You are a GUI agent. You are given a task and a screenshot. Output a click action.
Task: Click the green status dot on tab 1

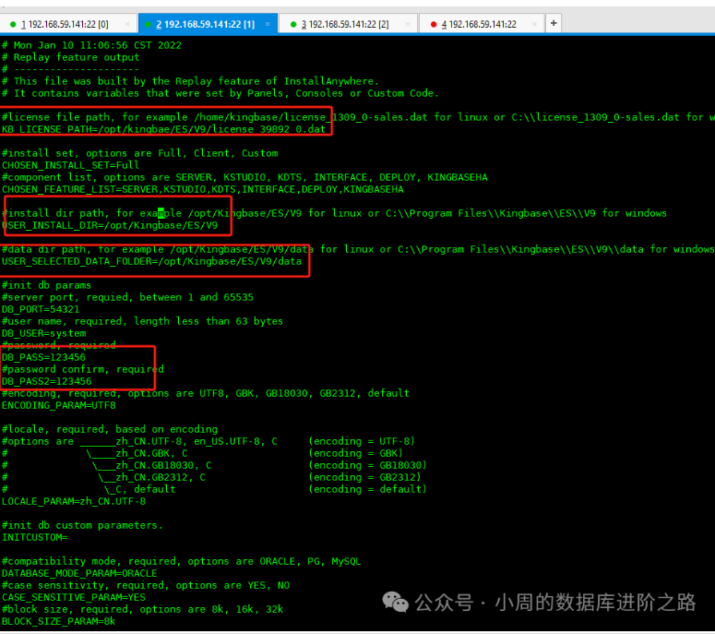coord(12,24)
